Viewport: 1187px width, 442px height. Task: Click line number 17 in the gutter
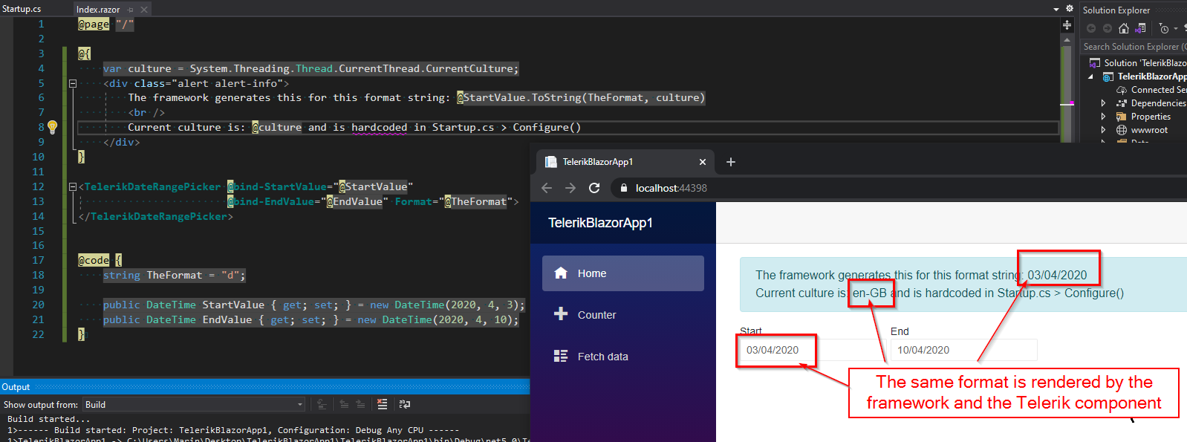coord(39,260)
